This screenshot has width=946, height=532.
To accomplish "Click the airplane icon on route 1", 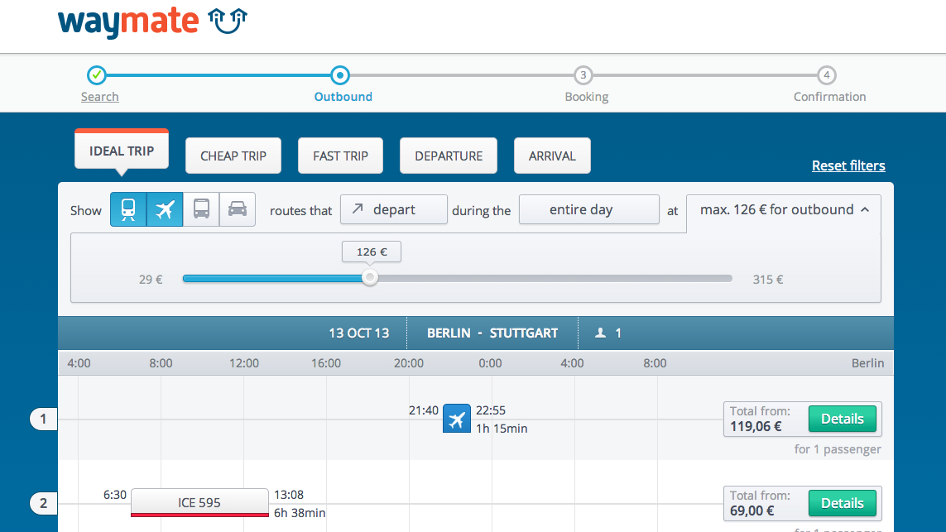I will [457, 419].
